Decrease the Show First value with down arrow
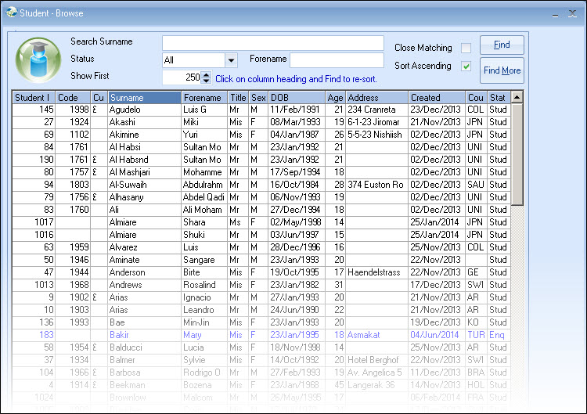The width and height of the screenshot is (587, 414). (207, 81)
